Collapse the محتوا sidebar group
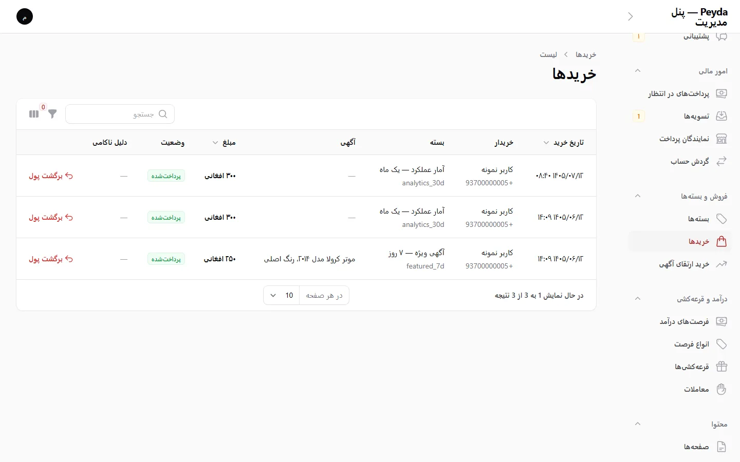Viewport: 740px width, 462px height. click(638, 424)
